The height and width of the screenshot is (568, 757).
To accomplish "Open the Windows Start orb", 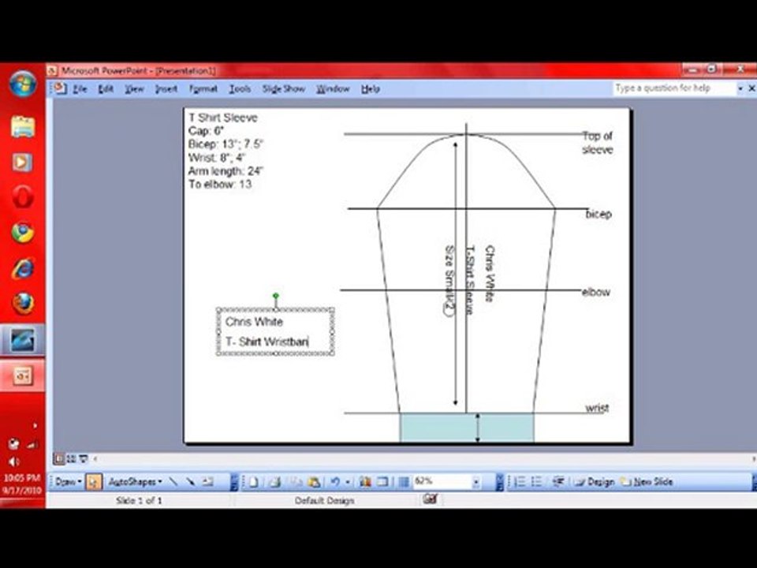I will point(23,83).
